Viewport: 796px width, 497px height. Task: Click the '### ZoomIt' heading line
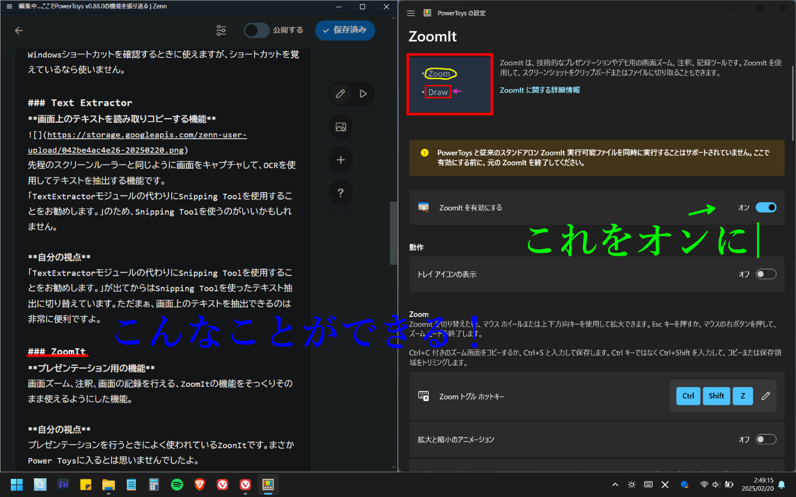click(x=57, y=352)
